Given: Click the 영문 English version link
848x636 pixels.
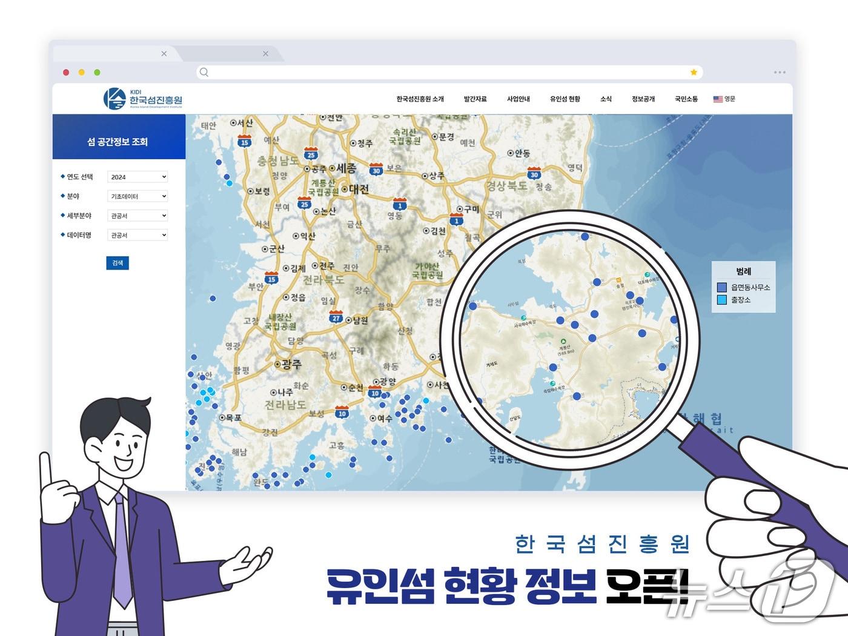Looking at the screenshot, I should coord(730,99).
